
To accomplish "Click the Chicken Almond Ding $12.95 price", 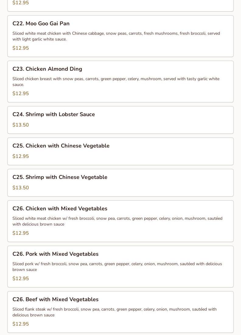I will point(21,94).
